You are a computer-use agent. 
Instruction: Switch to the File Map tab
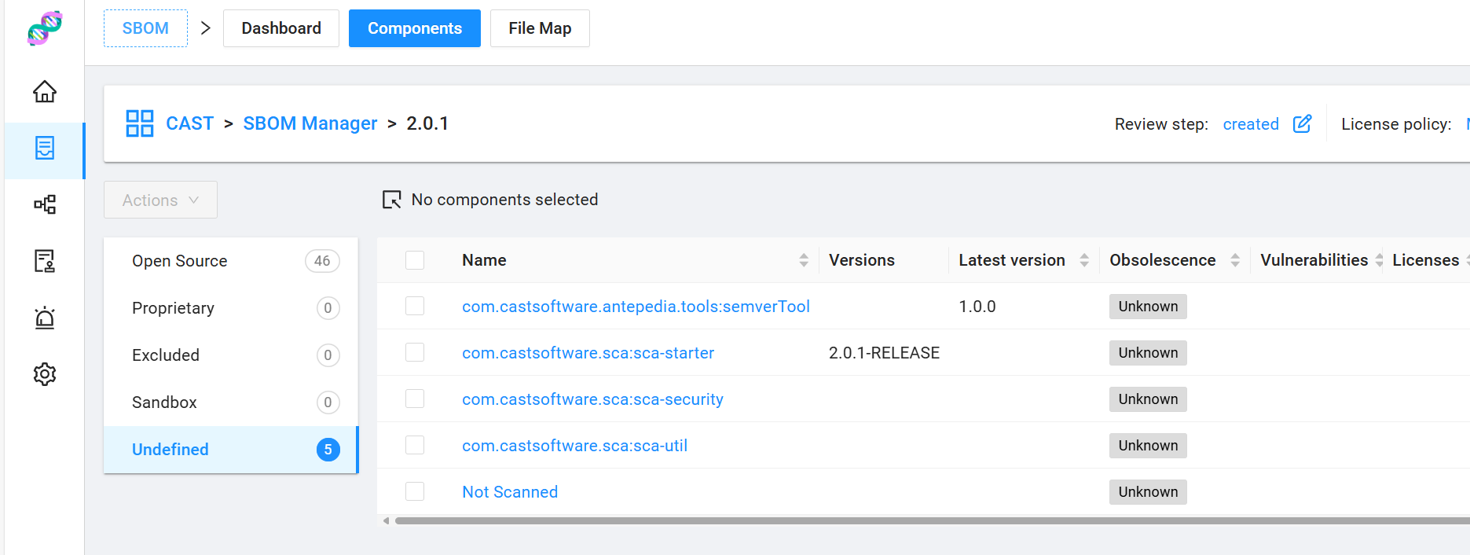point(540,28)
